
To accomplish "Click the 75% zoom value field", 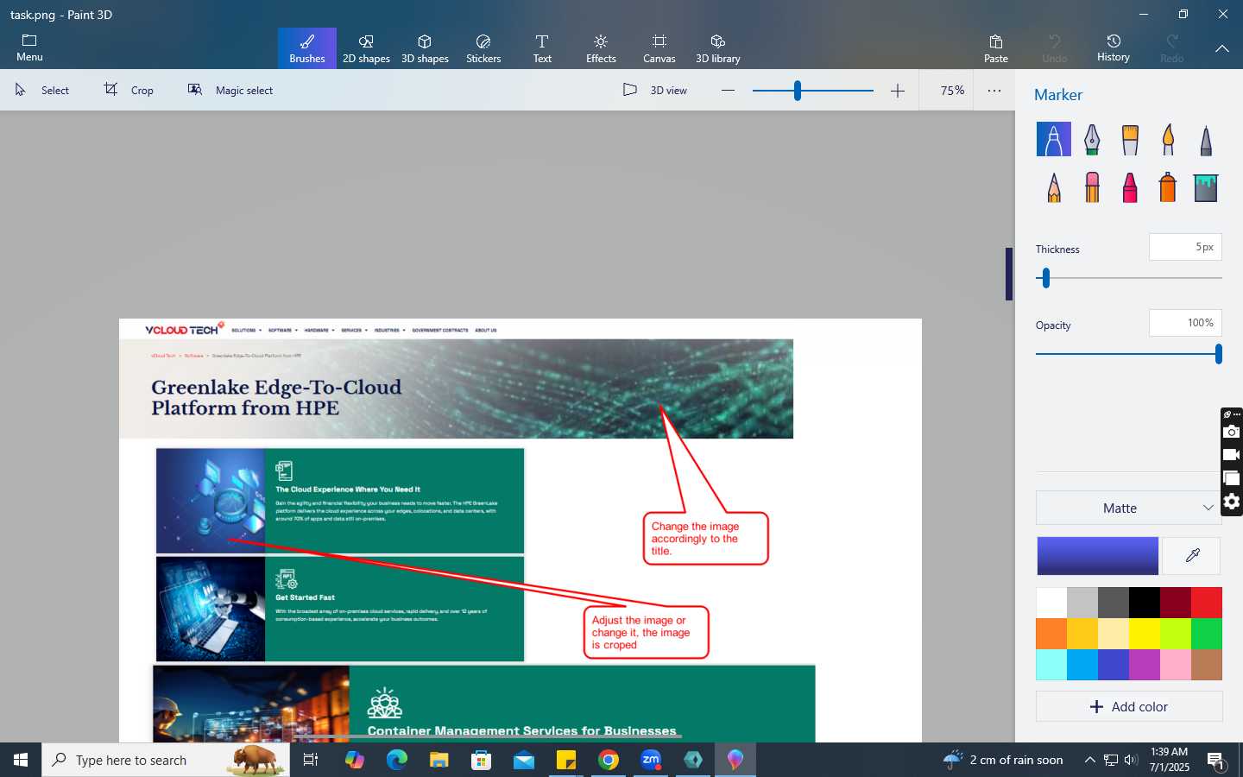I will 952,90.
